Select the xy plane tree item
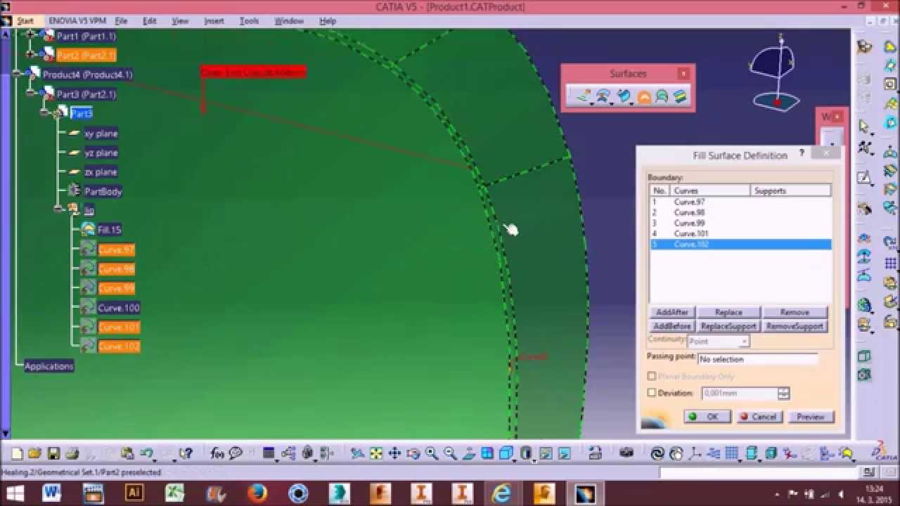Screen dimensions: 900x506 (x=101, y=134)
